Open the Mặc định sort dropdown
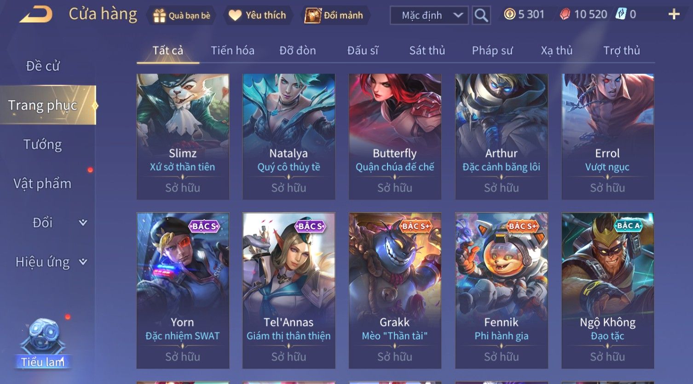This screenshot has height=384, width=693. [429, 15]
